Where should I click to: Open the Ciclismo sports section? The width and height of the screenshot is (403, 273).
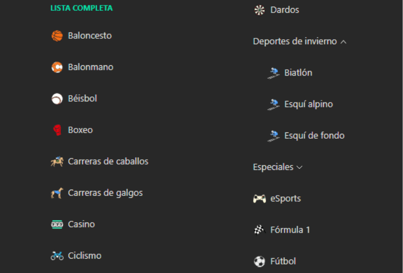click(x=85, y=255)
